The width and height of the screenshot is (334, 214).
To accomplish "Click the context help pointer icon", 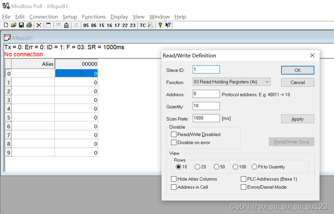I will (168, 25).
